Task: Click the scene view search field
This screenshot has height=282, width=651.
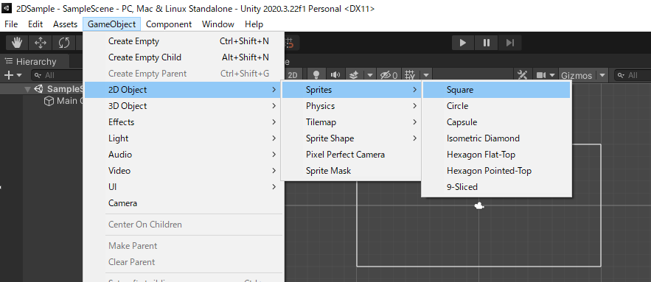Action: tap(633, 76)
